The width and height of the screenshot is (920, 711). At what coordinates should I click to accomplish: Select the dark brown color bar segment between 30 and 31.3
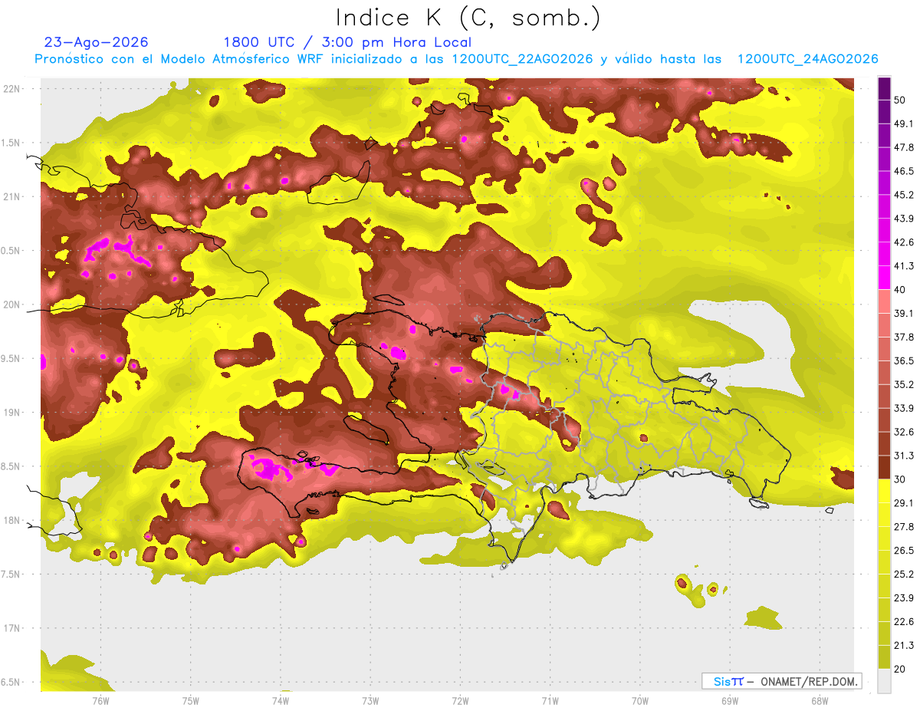coord(884,467)
